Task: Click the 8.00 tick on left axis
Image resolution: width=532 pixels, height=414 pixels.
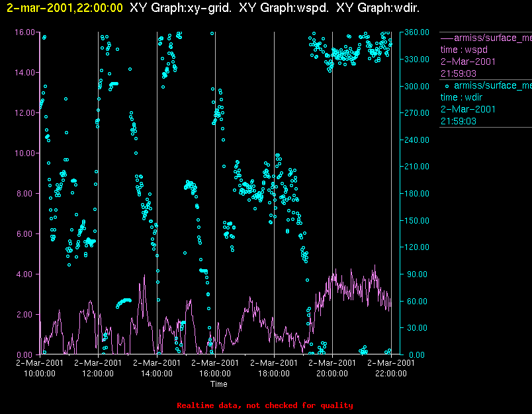Action: coord(27,194)
